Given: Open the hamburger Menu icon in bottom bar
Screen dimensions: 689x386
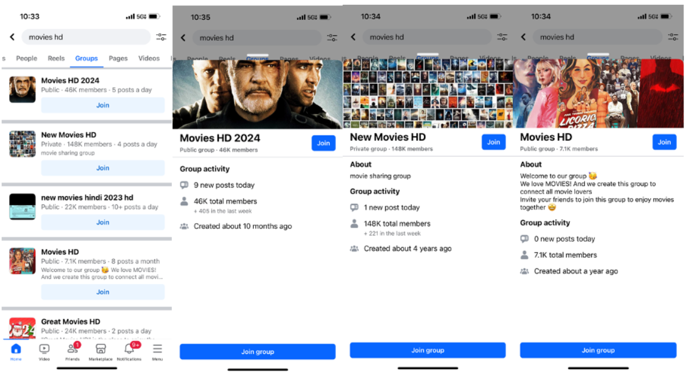Looking at the screenshot, I should point(157,349).
